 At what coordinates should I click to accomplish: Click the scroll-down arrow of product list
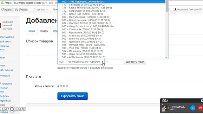pos(167,57)
